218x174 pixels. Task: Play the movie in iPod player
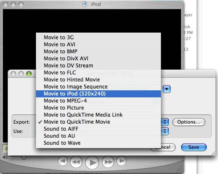pos(92,162)
